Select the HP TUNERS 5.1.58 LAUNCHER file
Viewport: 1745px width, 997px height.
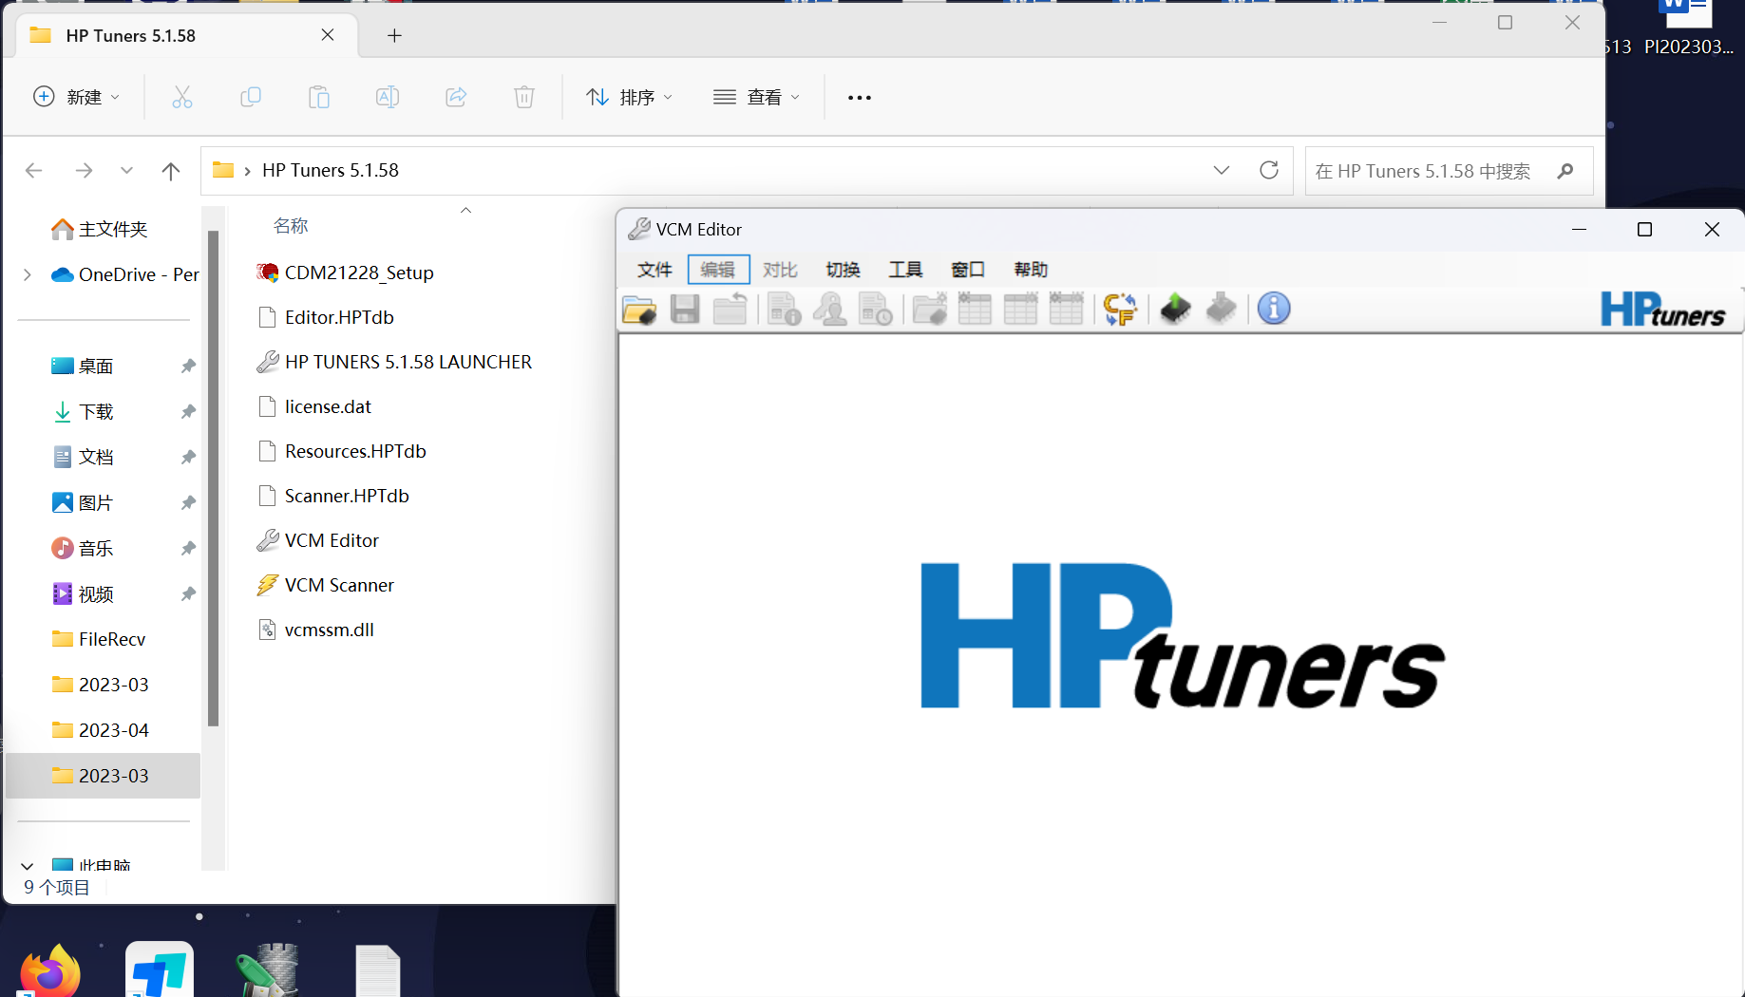[x=408, y=362]
